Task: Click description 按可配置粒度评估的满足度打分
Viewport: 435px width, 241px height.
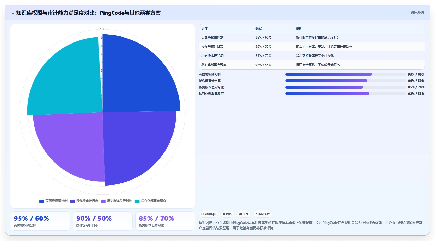Action: tap(318, 38)
